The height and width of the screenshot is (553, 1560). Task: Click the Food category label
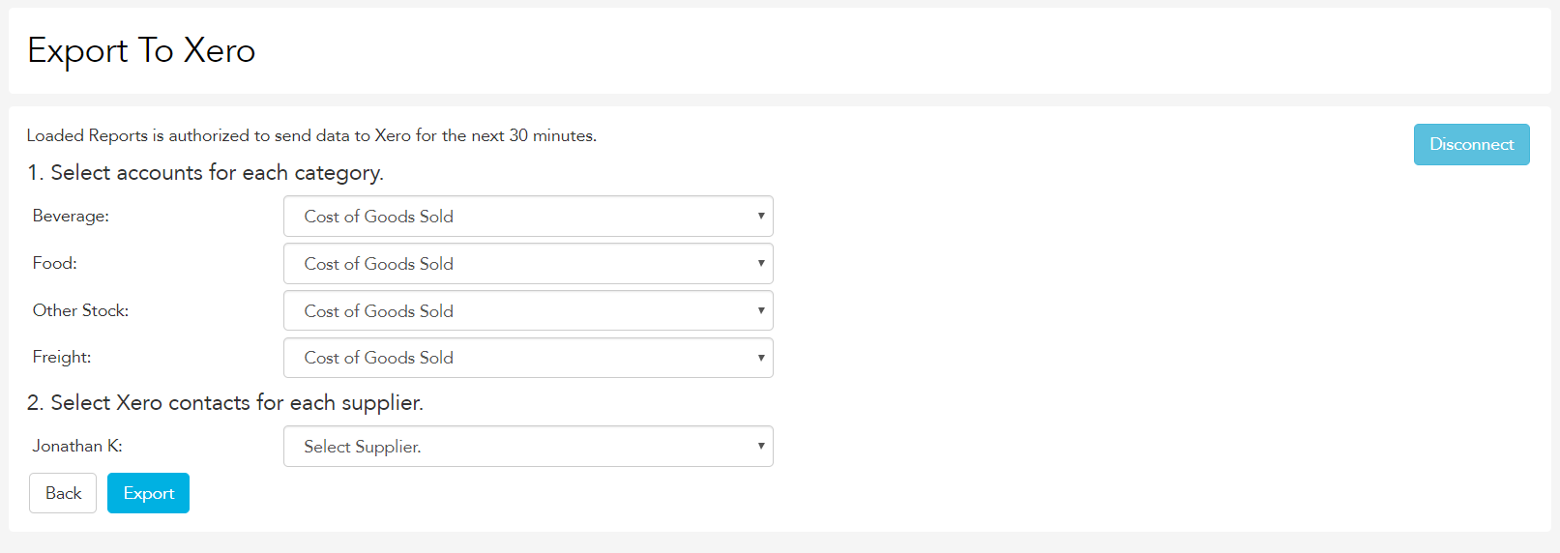(54, 263)
